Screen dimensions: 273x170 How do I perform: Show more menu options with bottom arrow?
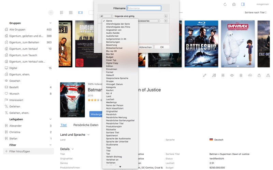coord(120,167)
